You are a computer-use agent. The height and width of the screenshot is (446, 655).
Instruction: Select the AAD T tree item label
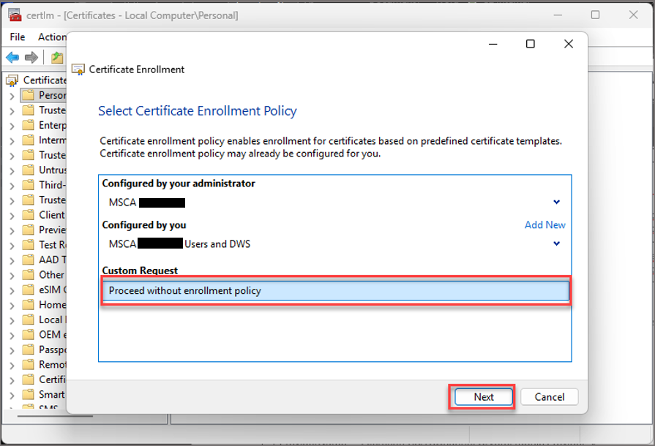click(52, 260)
